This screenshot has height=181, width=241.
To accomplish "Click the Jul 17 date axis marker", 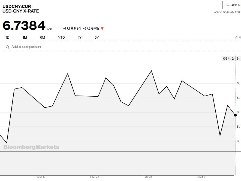I will click(42, 177).
